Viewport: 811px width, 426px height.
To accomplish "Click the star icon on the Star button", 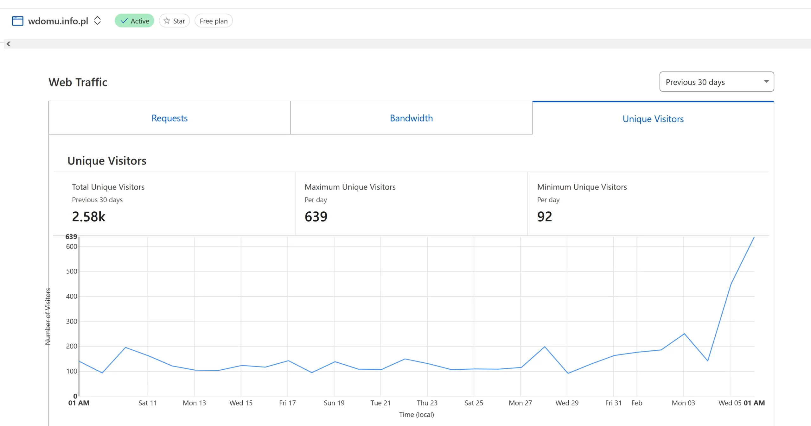I will (x=167, y=21).
